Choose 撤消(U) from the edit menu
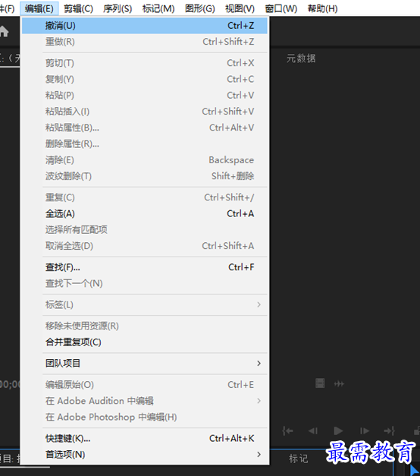 click(145, 26)
